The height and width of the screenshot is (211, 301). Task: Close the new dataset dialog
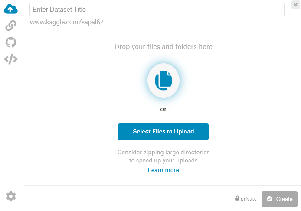(x=296, y=5)
